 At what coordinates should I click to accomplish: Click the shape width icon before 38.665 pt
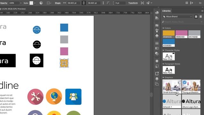point(64,3)
